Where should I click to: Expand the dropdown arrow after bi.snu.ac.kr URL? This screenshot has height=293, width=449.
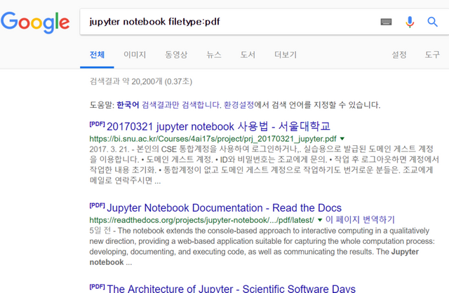click(x=342, y=139)
